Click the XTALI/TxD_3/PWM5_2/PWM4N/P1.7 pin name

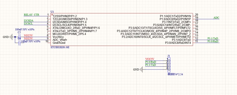coord(75,31)
